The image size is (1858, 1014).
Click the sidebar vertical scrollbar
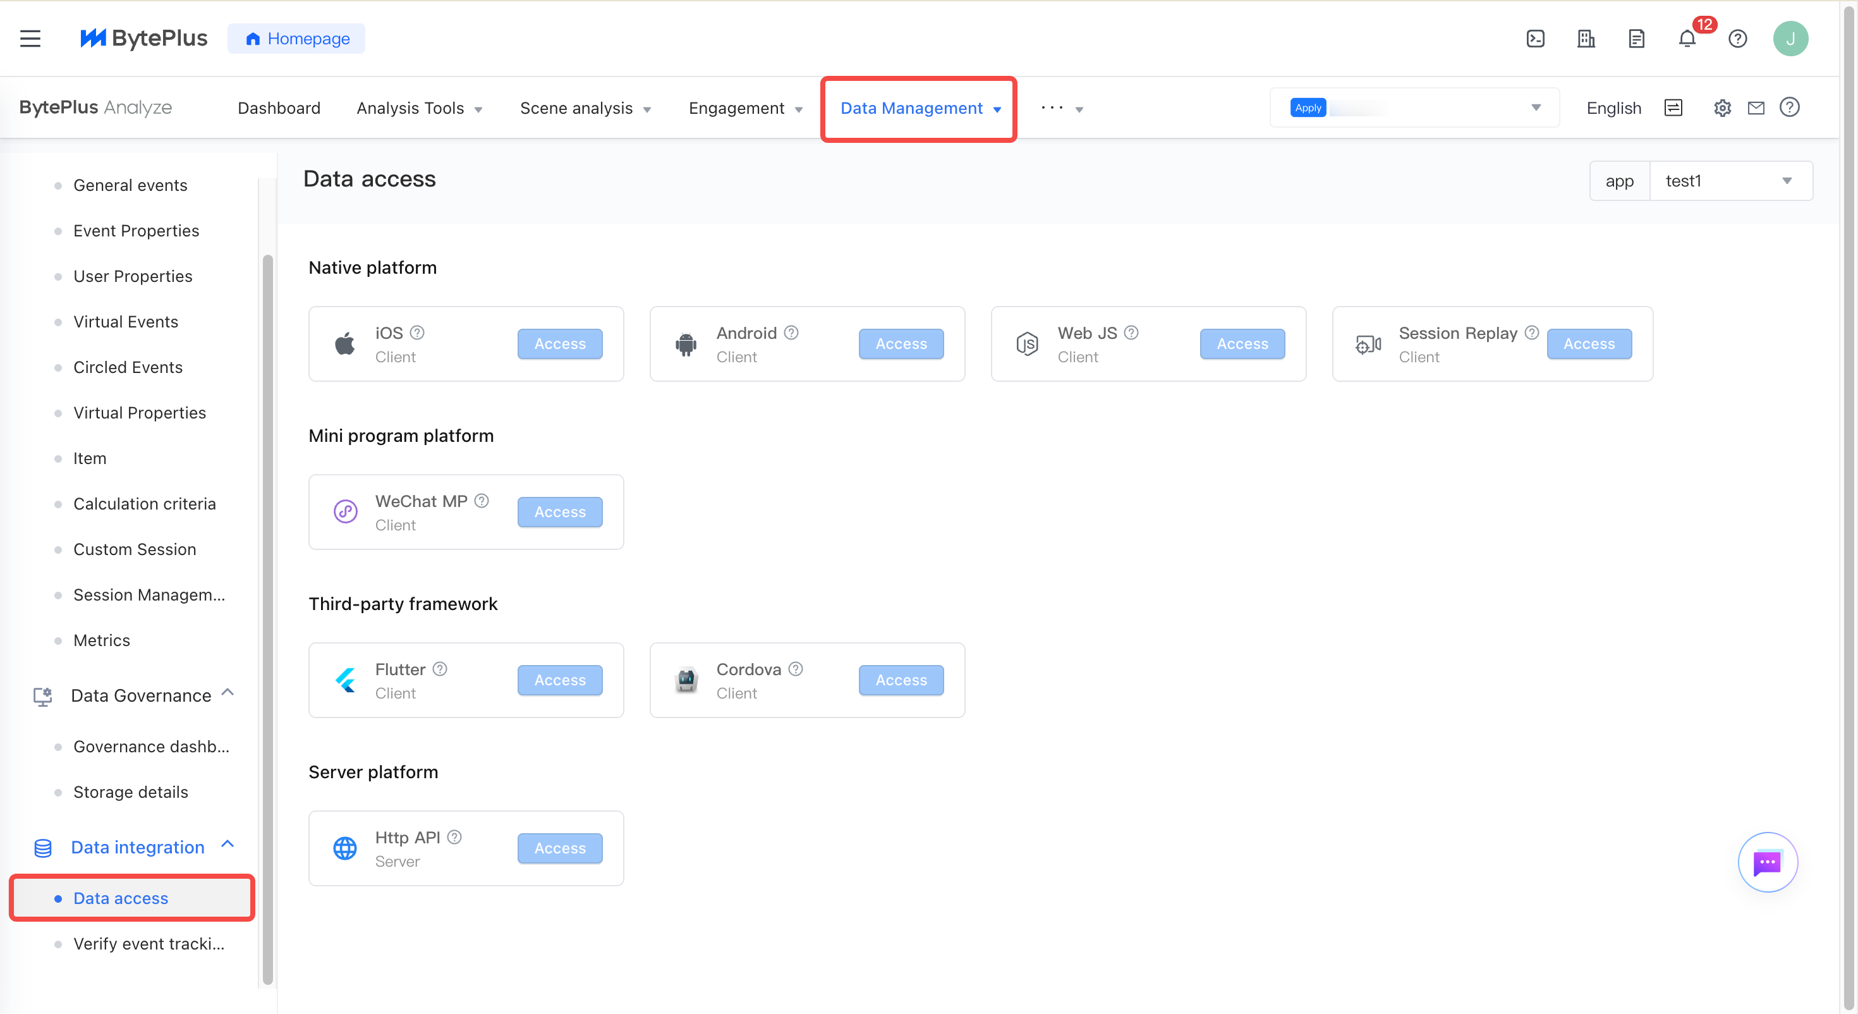coord(267,620)
